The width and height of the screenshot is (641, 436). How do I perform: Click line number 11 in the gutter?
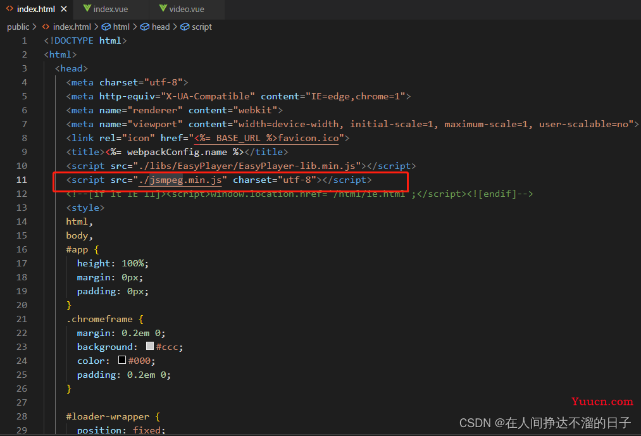point(22,180)
